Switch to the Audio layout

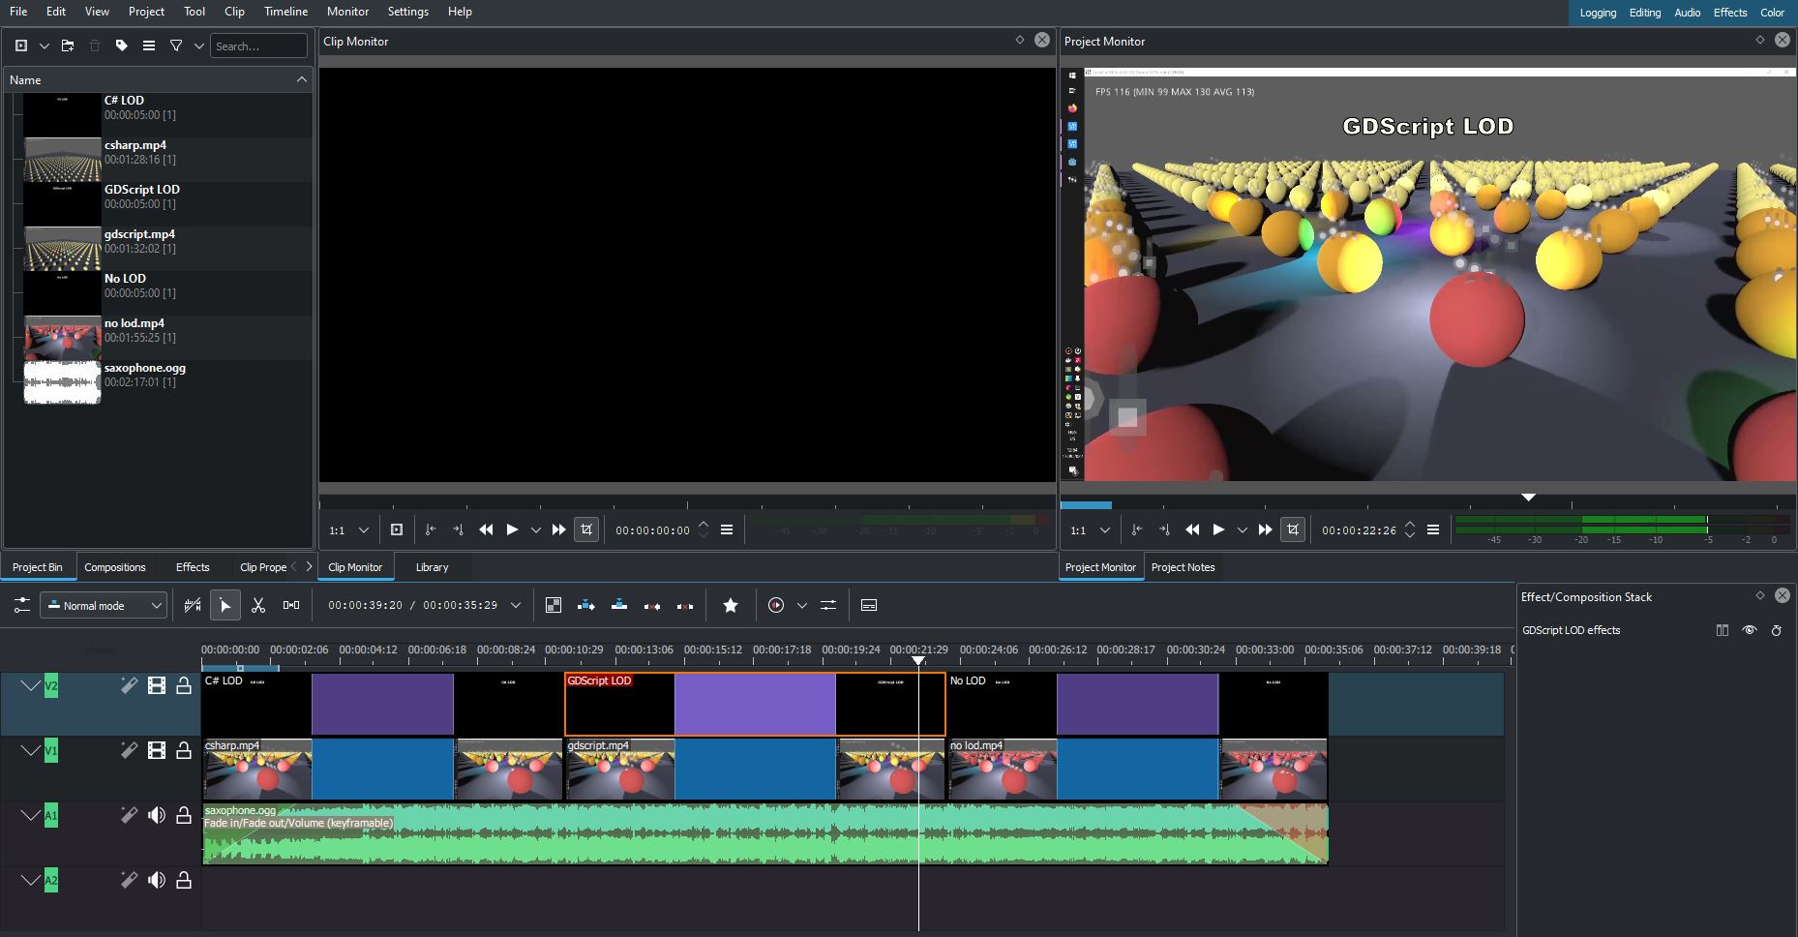point(1688,13)
